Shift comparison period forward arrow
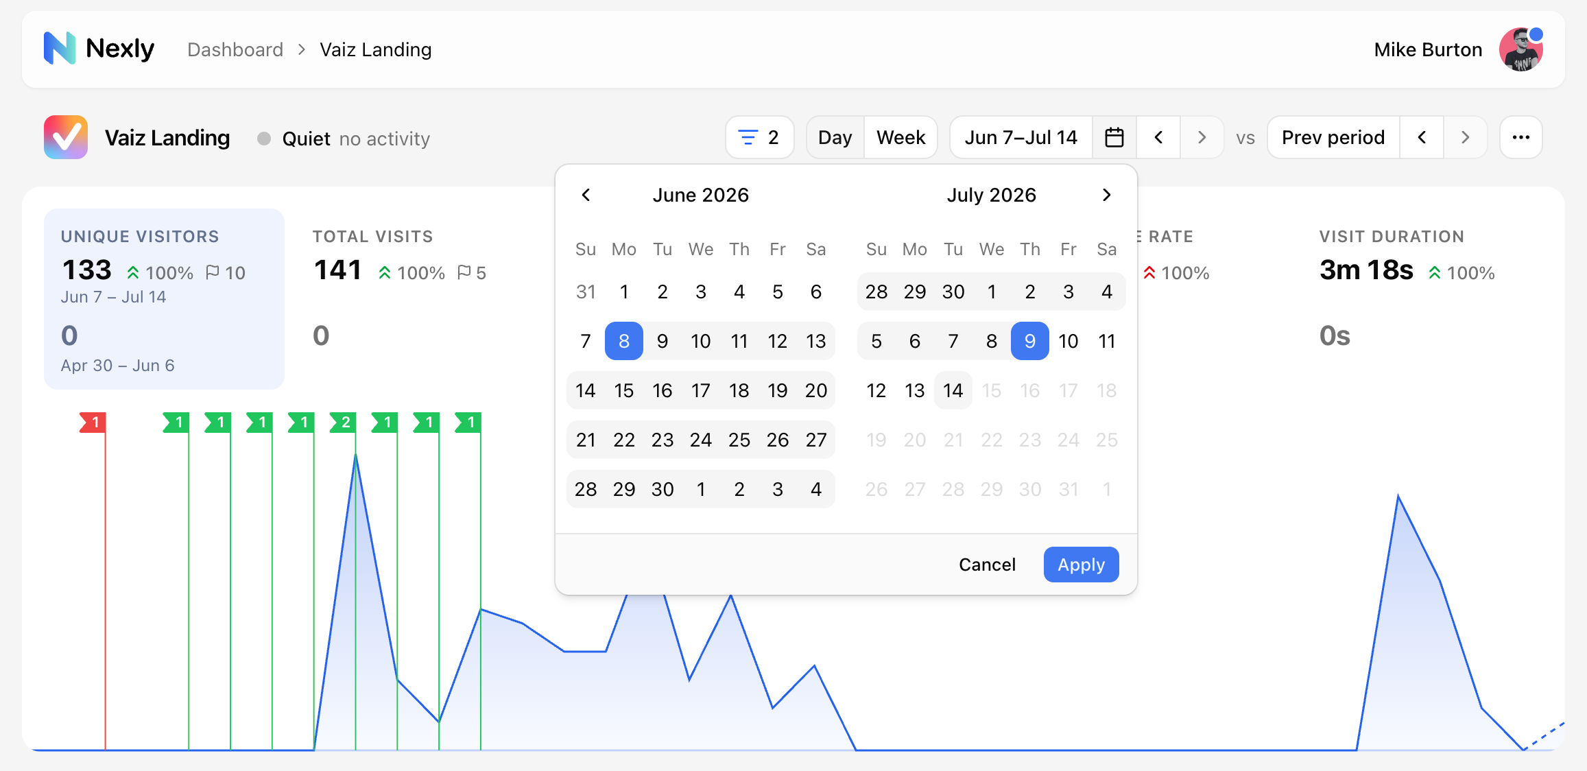Screen dimensions: 1587x771 [1465, 137]
